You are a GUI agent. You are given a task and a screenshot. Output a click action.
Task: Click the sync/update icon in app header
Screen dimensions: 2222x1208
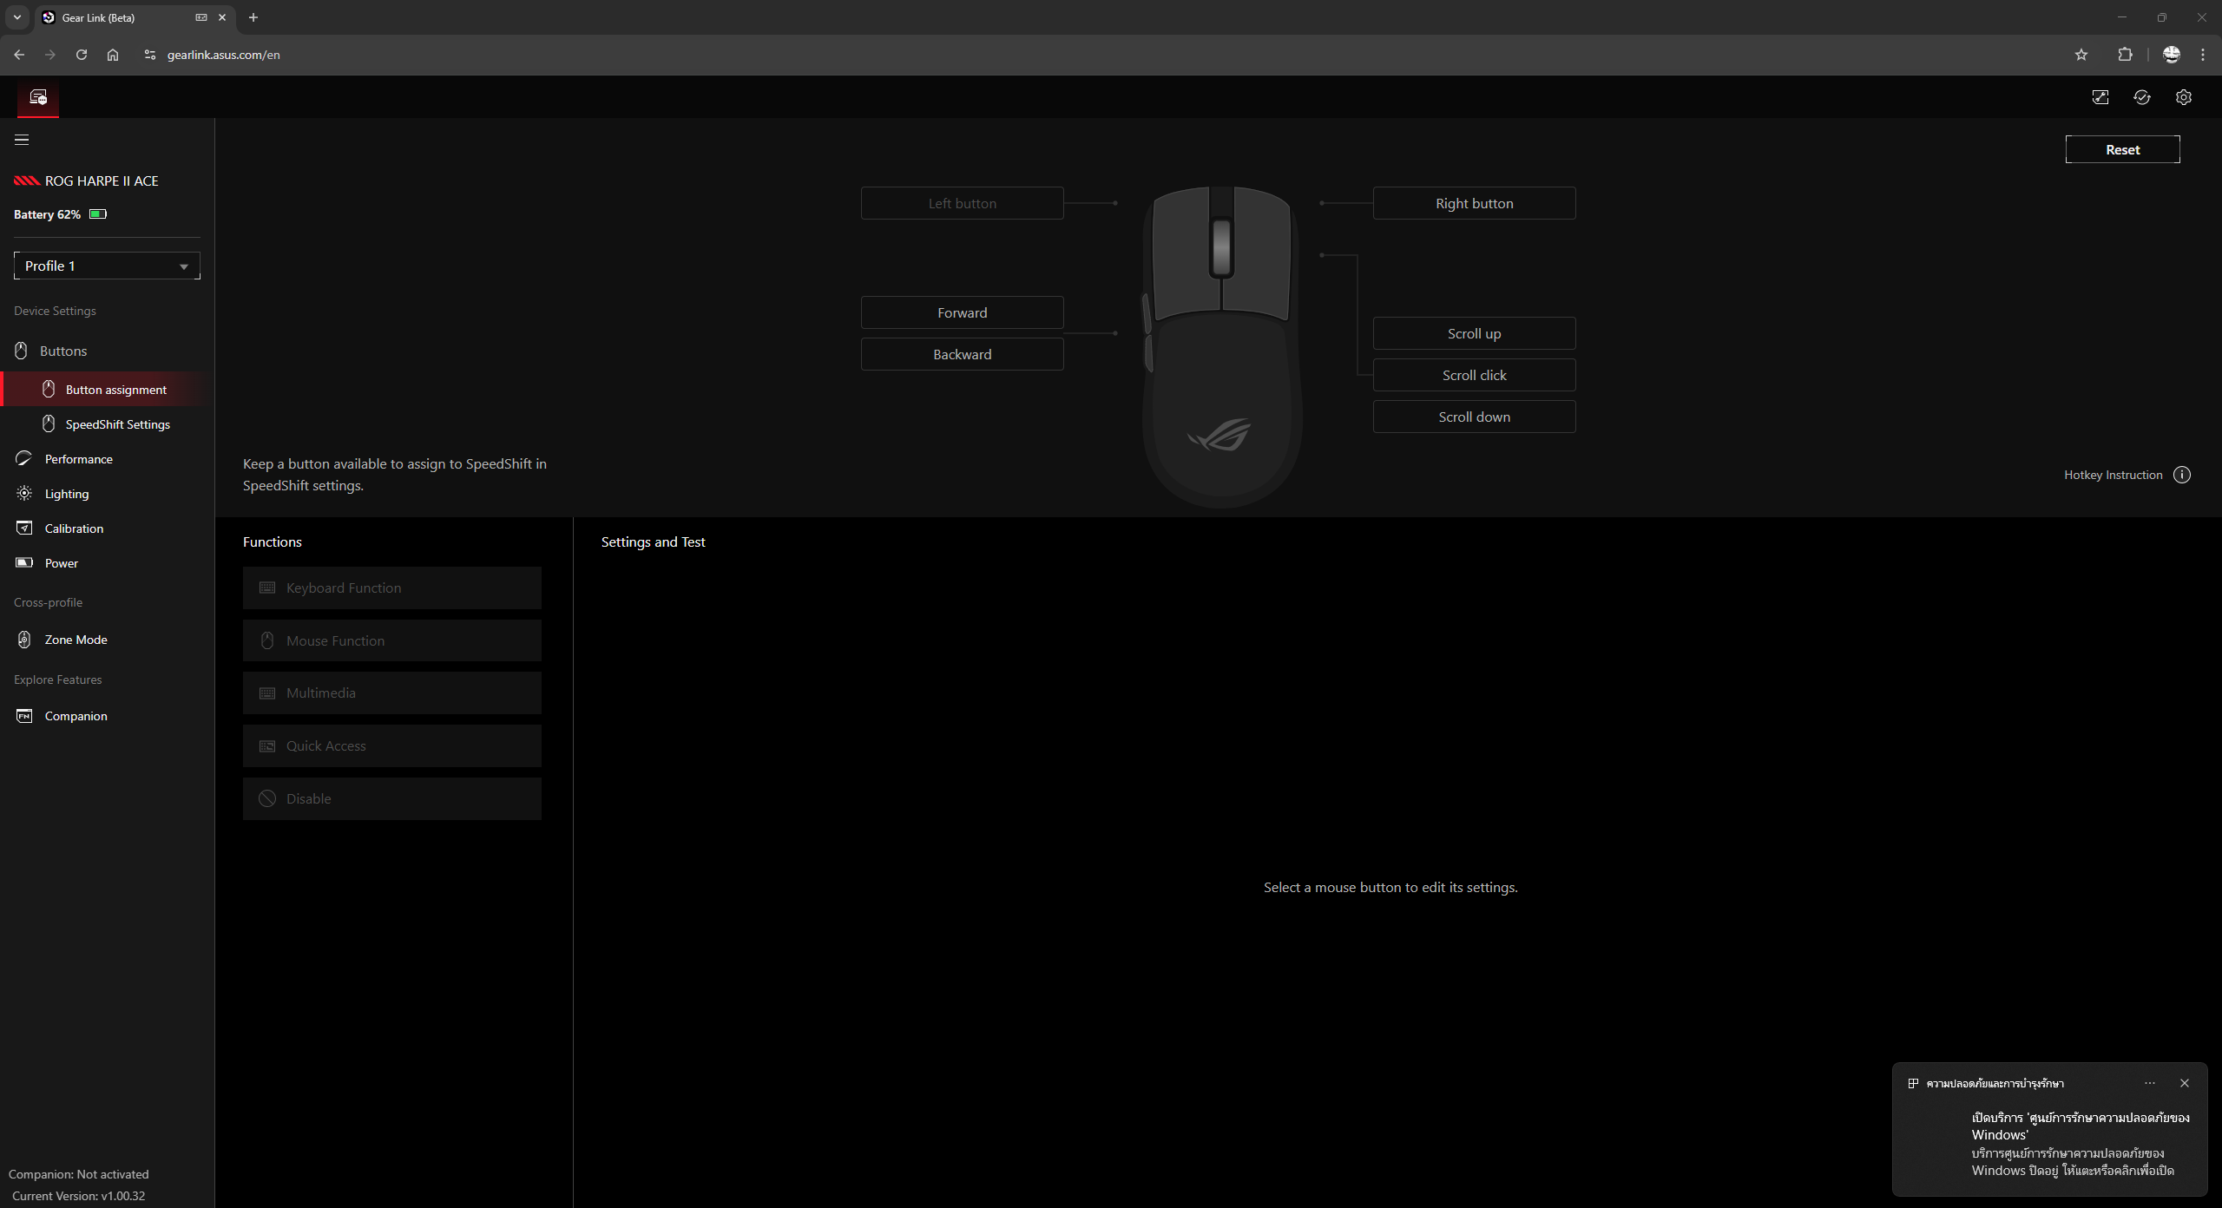click(2141, 97)
